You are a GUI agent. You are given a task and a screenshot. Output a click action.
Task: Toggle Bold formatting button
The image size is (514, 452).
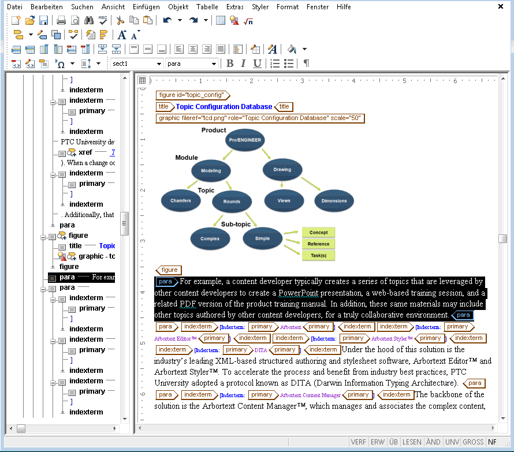(x=230, y=63)
